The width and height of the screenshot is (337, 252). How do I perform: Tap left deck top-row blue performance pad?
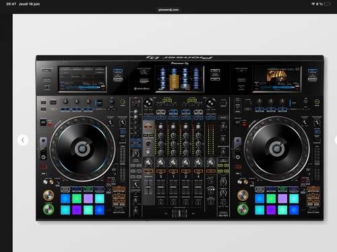(65, 198)
